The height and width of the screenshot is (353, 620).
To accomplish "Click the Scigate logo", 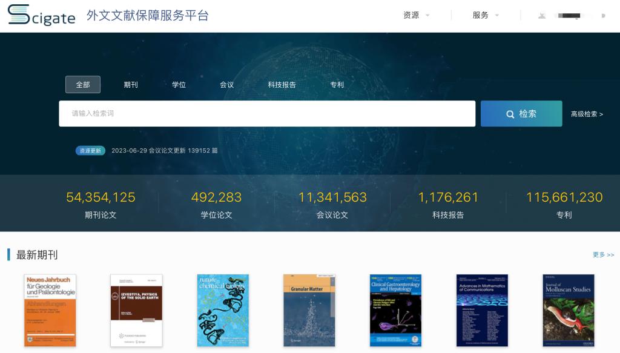I will click(41, 15).
